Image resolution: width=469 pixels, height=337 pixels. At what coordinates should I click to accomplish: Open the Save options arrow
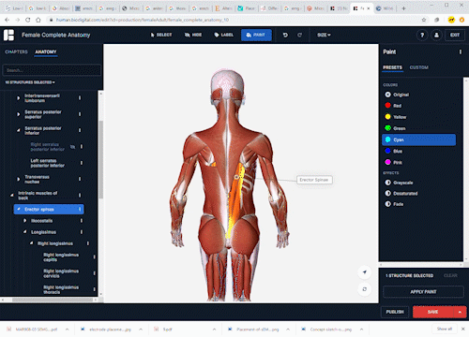(x=460, y=312)
